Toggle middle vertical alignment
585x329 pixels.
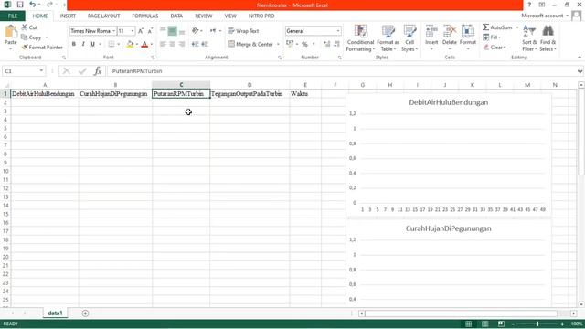pos(173,31)
